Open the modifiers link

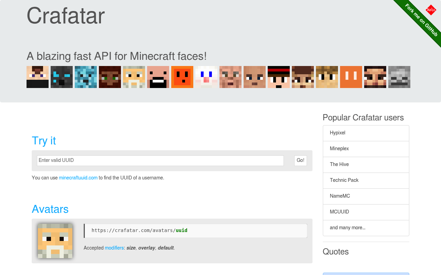[x=114, y=248]
